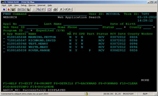Viewport: 158px width, 96px height.
Task: Open the Host menu
Action: [4, 5]
